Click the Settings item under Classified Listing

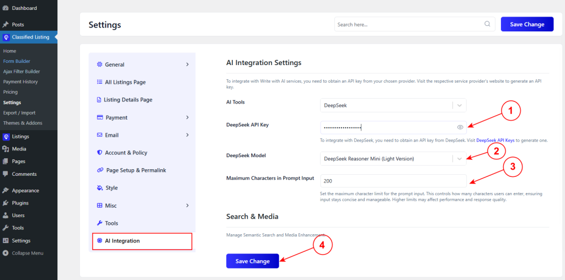12,103
